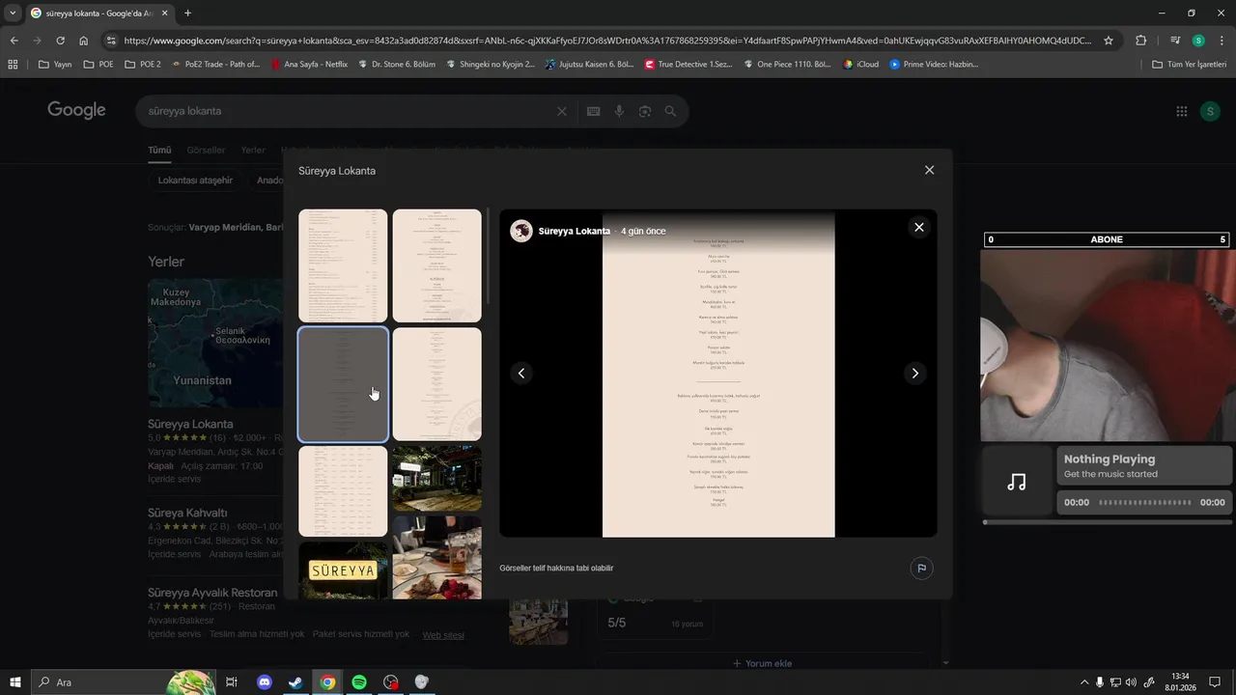The image size is (1236, 695).
Task: Open the Yayın bookmark folder
Action: [55, 65]
